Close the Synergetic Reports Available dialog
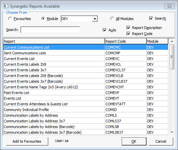The image size is (178, 150). [x=169, y=6]
